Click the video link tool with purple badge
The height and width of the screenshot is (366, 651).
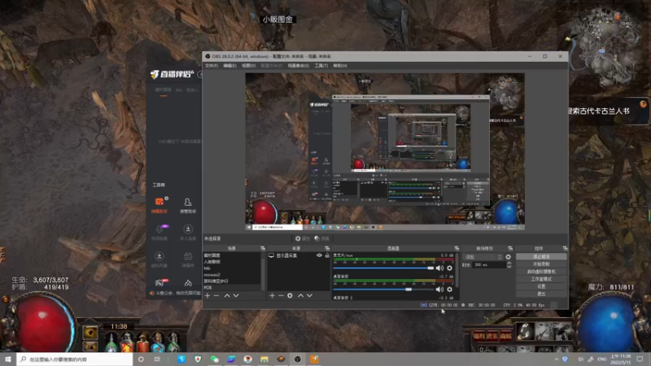coord(159,233)
